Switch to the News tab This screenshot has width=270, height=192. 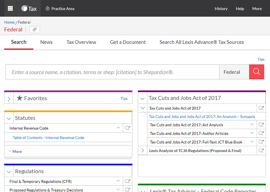tap(46, 42)
